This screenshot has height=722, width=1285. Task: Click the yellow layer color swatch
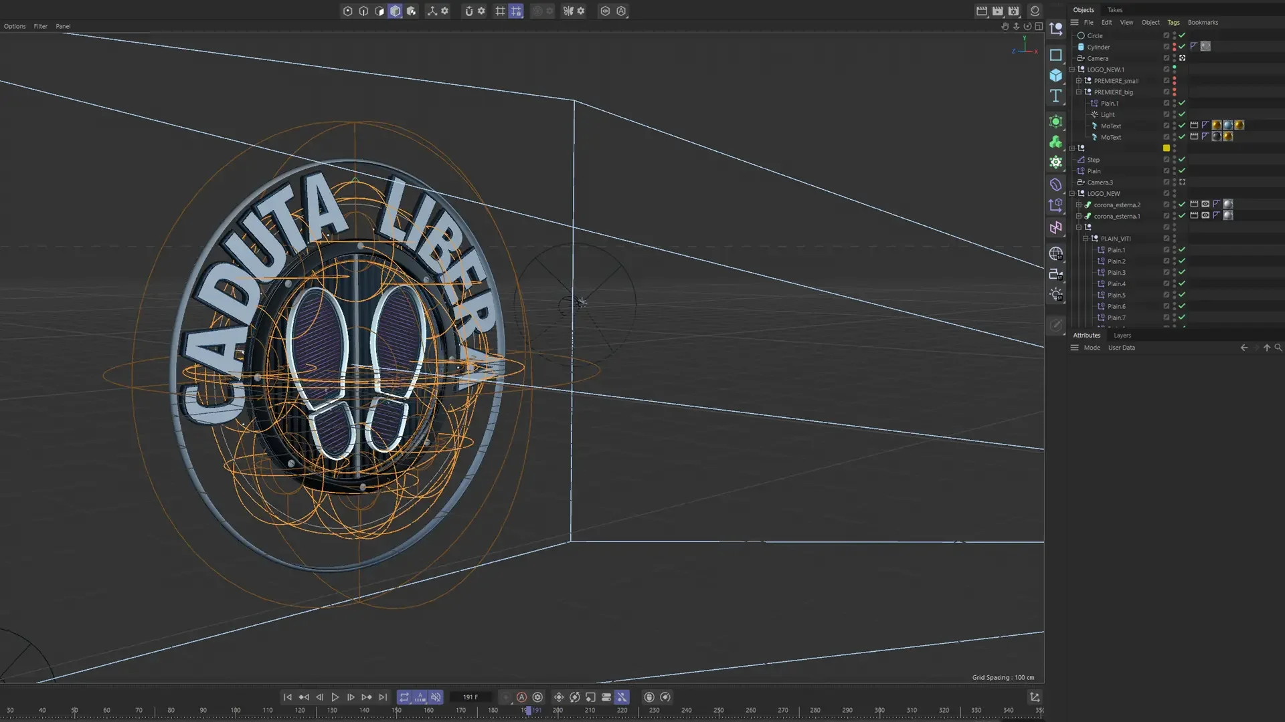1167,148
